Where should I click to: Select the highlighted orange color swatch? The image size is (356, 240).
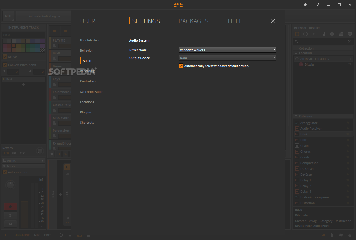(14, 46)
